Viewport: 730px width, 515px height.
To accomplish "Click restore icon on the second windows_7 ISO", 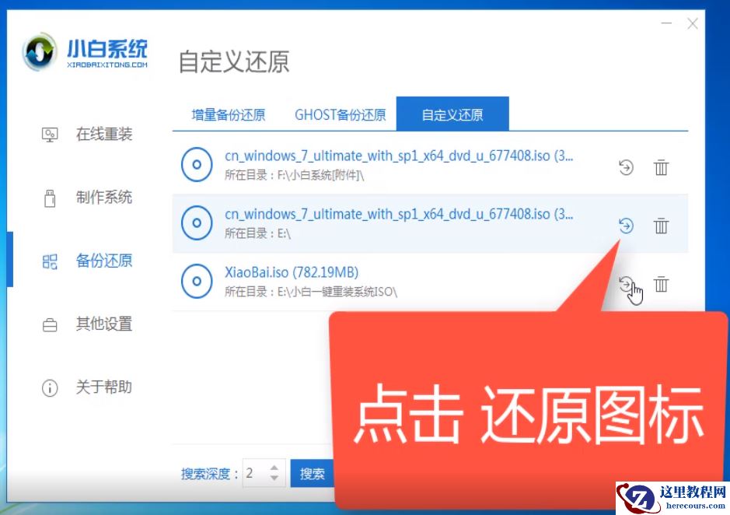I will tap(626, 226).
